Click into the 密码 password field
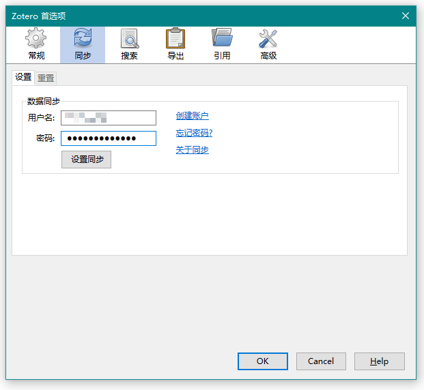Image resolution: width=424 pixels, height=390 pixels. 109,138
